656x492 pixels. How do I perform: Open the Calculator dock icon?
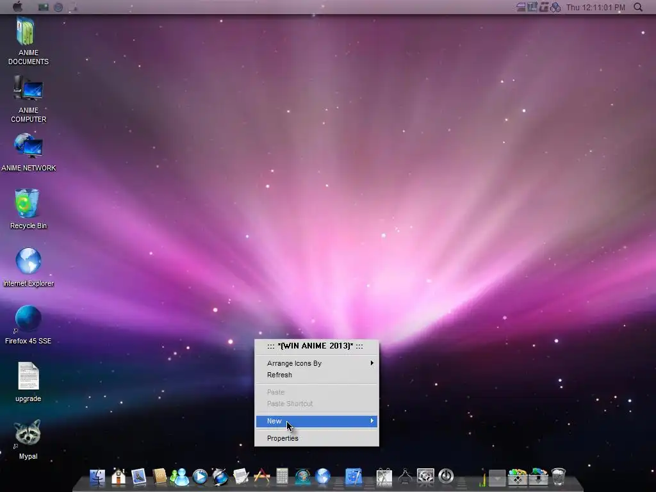pos(282,477)
